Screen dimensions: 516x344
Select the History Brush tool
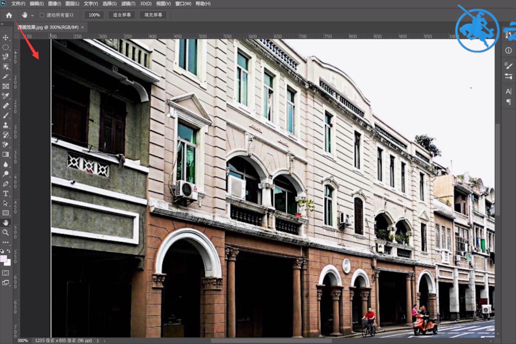(6, 135)
